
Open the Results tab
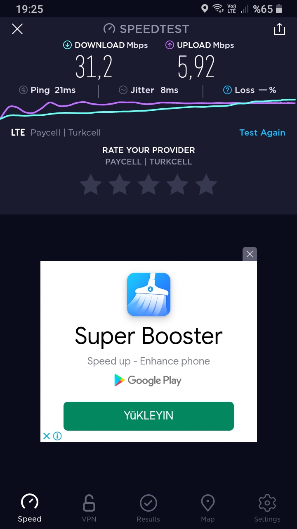(x=148, y=508)
